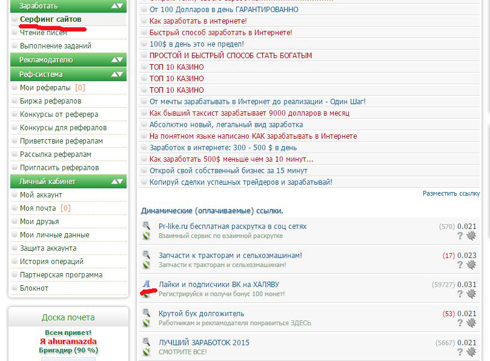Click the shield icon beside ЛУЧШИЙ ЗАРАБОТОК 2015

[x=146, y=353]
